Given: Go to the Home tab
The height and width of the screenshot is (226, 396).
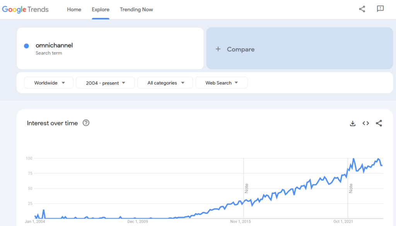Looking at the screenshot, I should (74, 9).
